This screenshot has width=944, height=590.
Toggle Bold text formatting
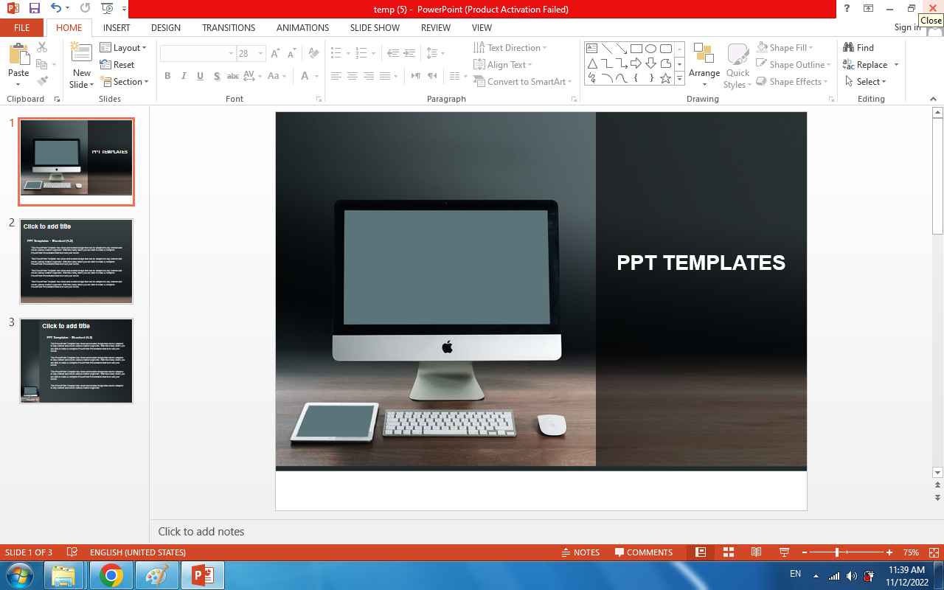click(167, 76)
